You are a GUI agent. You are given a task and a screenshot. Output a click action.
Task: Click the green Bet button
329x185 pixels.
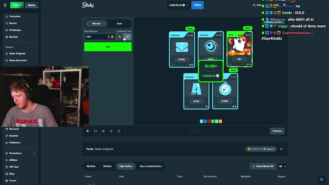coord(108,47)
